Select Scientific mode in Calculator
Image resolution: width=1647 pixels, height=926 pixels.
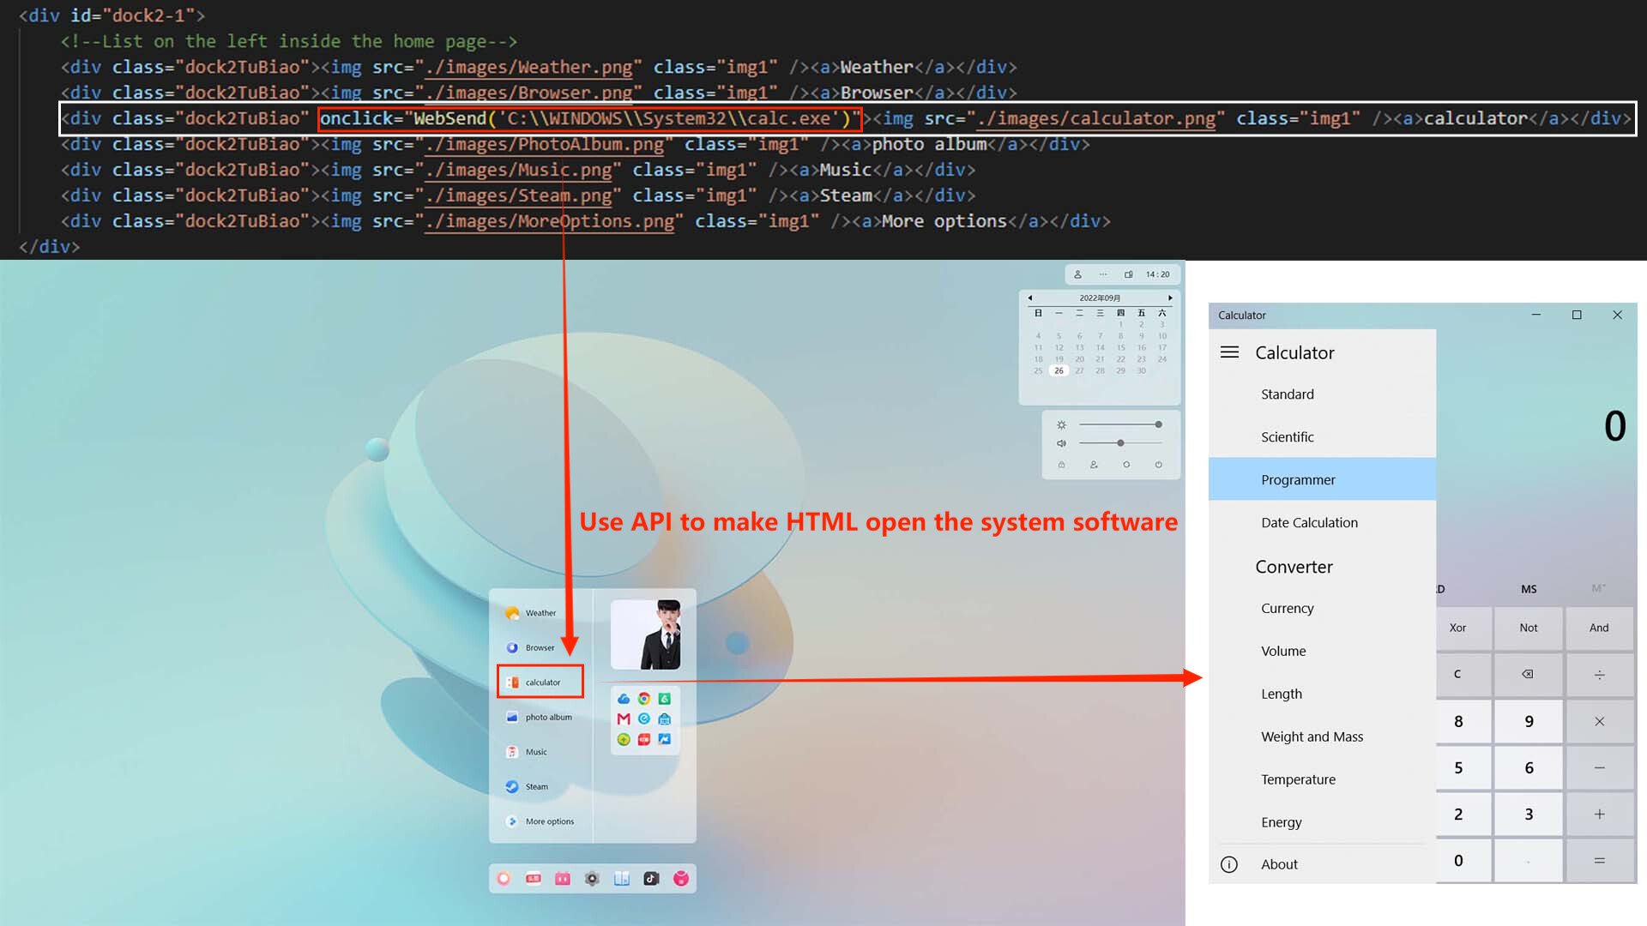pos(1287,436)
